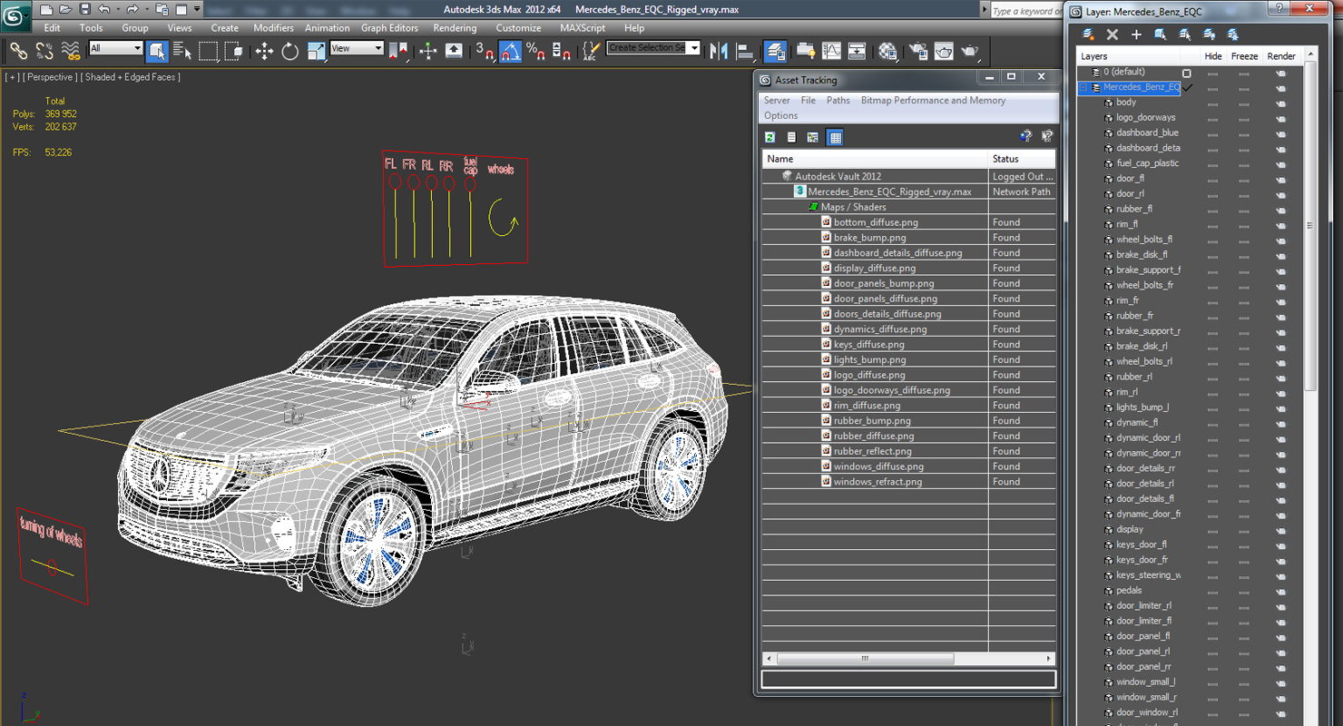Click the Unlink Selection tool
The height and width of the screenshot is (726, 1343).
point(44,51)
